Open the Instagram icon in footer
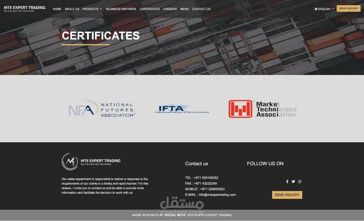364x221 pixels. click(x=300, y=182)
